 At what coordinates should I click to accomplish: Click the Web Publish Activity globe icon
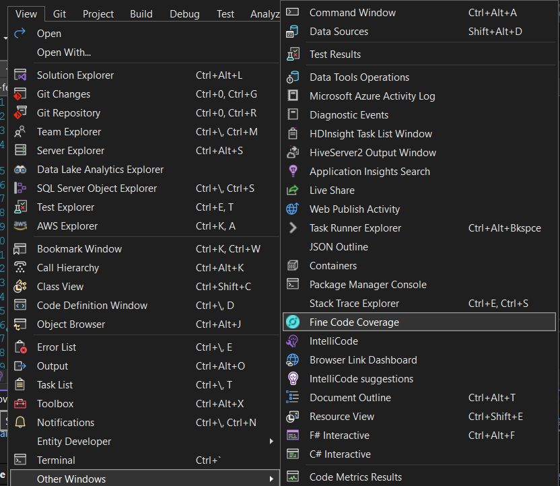(293, 209)
